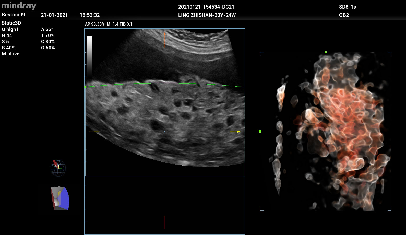Click the T 70% threshold parameter
The height and width of the screenshot is (235, 406).
tap(48, 36)
